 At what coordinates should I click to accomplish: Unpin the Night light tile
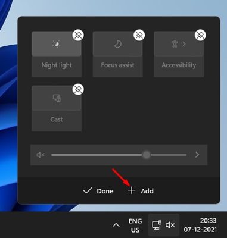(x=78, y=35)
